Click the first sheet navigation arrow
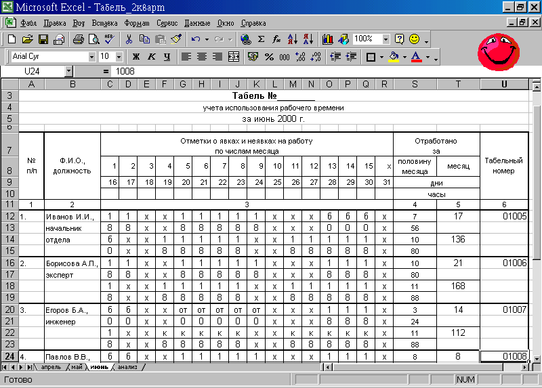The height and width of the screenshot is (388, 542). pos(5,367)
